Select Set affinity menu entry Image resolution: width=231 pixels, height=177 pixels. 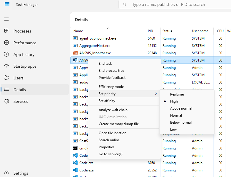click(107, 101)
